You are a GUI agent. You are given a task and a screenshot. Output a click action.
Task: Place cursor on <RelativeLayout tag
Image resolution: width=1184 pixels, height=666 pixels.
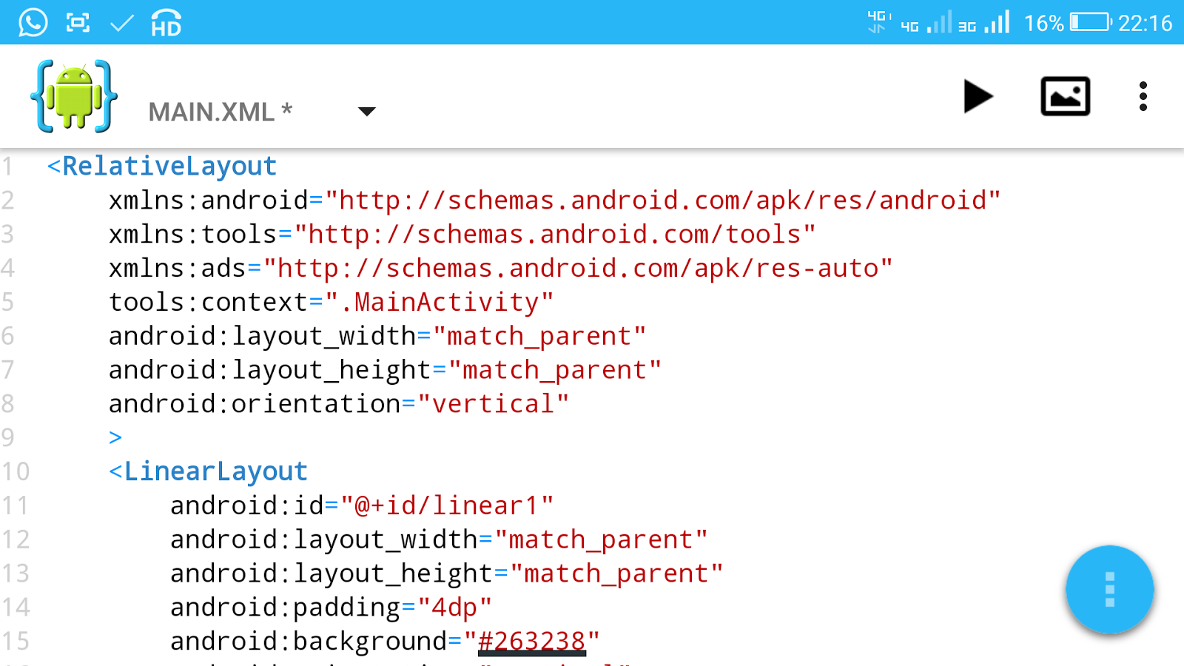162,166
